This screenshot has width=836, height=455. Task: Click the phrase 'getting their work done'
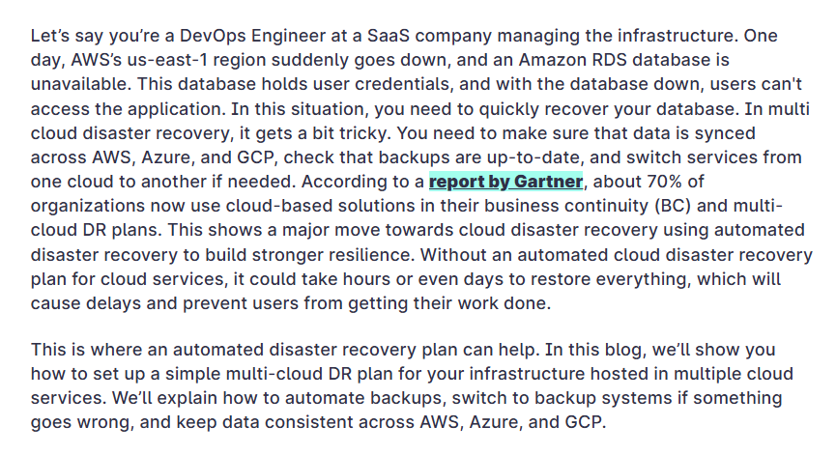click(x=449, y=303)
